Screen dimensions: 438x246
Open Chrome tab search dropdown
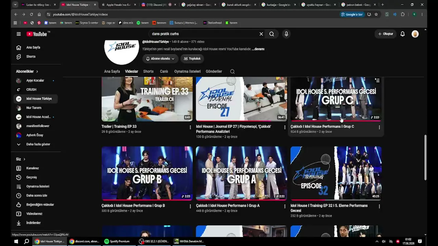click(x=15, y=5)
